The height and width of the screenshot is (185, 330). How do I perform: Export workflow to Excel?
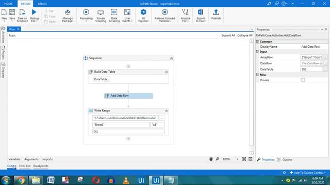(201, 15)
